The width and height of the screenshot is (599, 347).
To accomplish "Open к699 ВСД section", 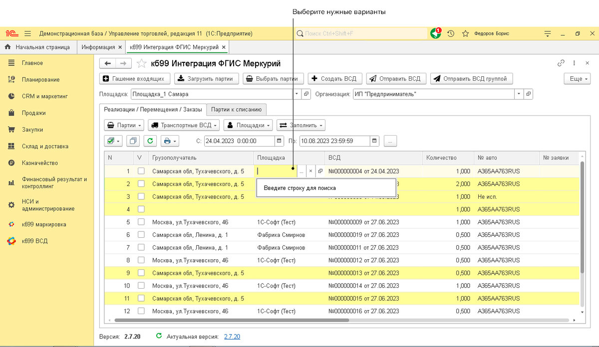I will [x=34, y=241].
